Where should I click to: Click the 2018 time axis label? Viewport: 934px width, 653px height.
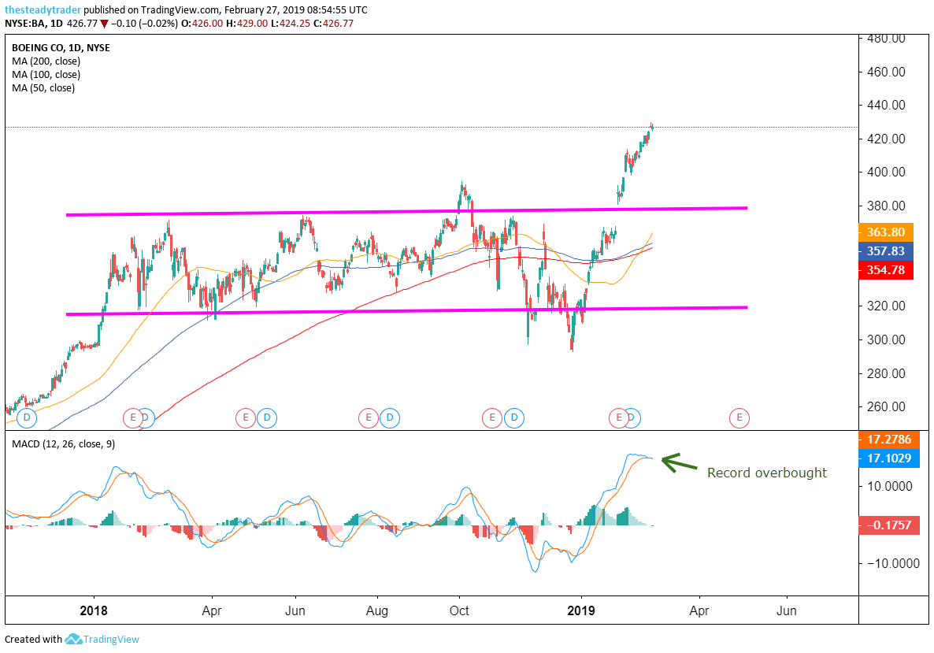94,610
